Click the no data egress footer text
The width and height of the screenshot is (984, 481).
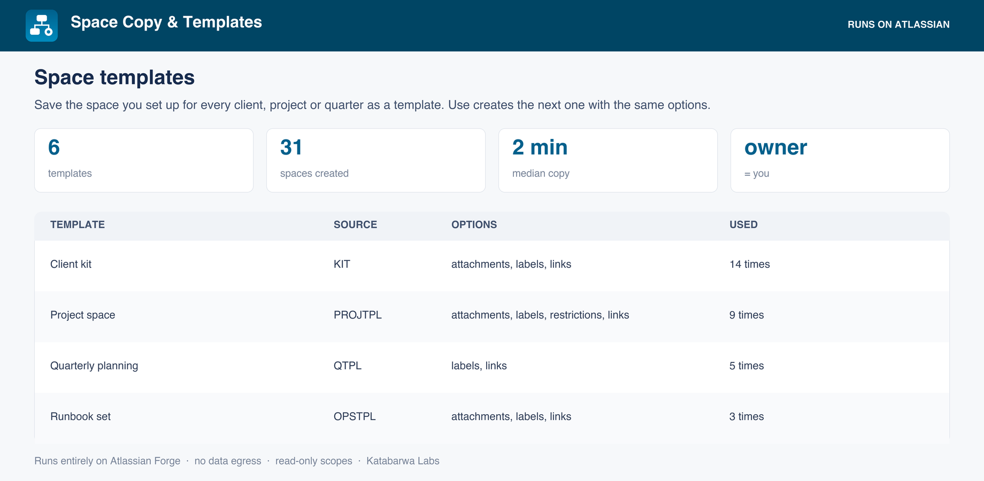point(228,461)
